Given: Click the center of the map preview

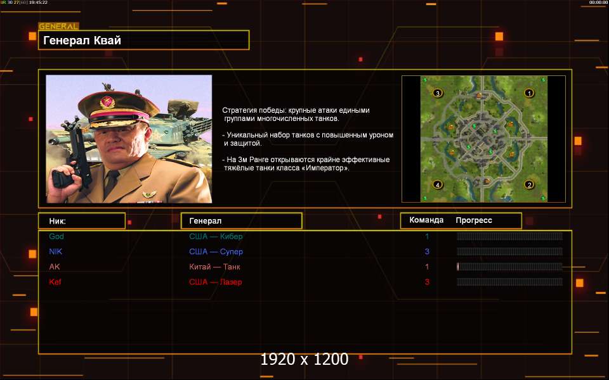Looking at the screenshot, I should 483,139.
